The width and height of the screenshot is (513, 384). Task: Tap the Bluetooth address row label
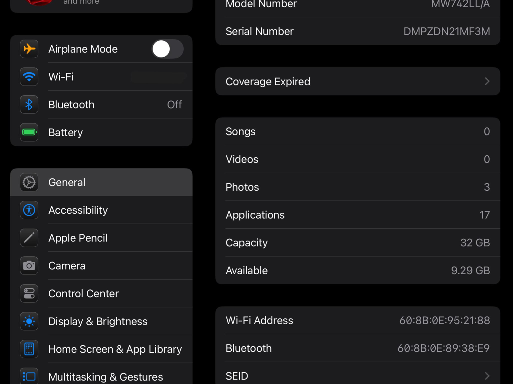coord(248,348)
